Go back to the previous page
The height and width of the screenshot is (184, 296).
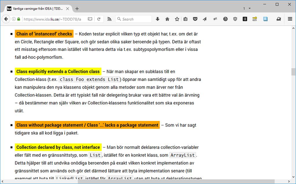(6, 19)
